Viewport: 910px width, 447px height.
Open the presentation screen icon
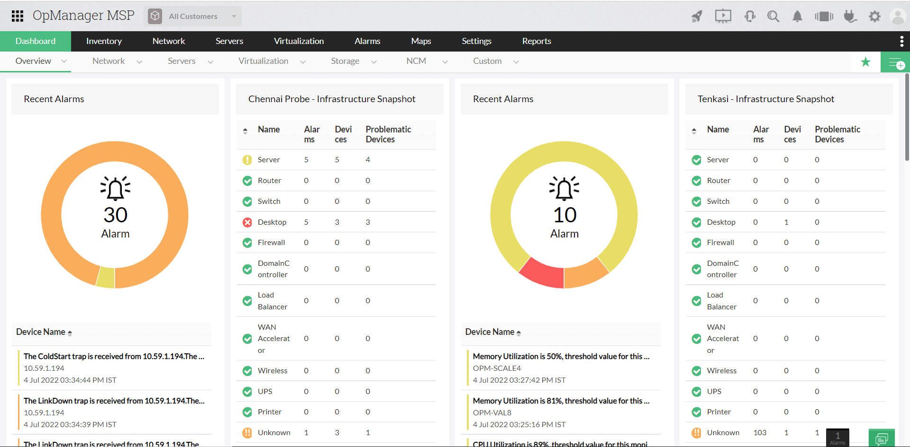point(723,17)
